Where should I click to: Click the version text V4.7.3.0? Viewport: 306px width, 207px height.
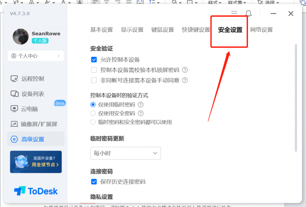tap(20, 14)
